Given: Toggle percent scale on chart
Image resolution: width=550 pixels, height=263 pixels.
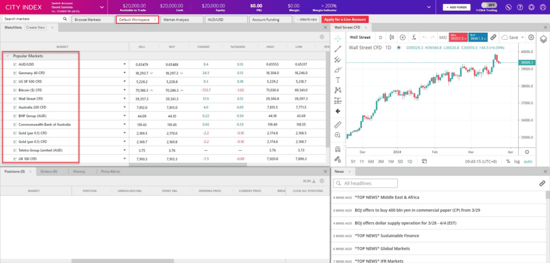Looking at the screenshot, I should point(508,162).
